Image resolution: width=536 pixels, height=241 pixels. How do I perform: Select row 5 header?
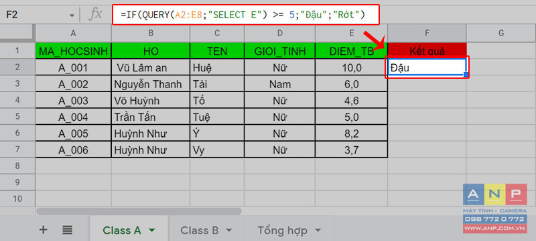(x=17, y=116)
